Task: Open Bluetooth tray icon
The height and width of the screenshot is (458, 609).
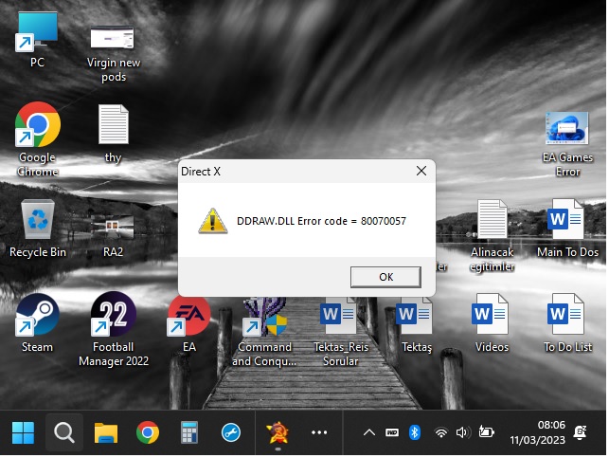Action: point(414,433)
